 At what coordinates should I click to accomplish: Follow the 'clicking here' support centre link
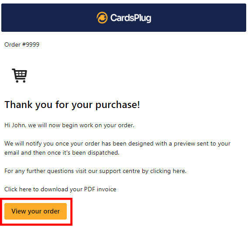tap(168, 171)
